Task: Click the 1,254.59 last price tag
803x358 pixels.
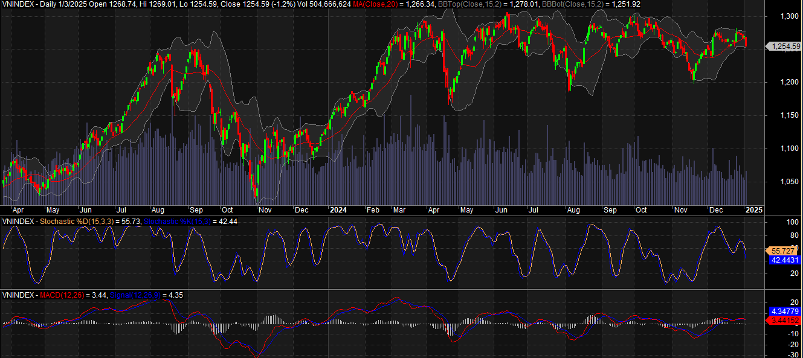Action: (x=784, y=46)
